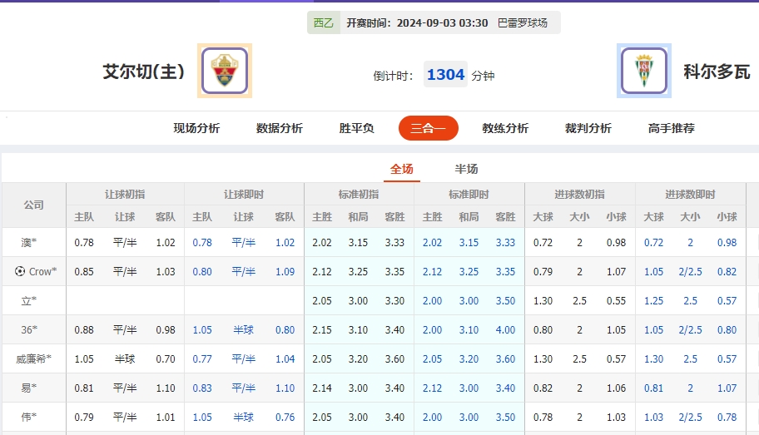Select the 胜平负 tab
The image size is (759, 435).
coord(356,128)
